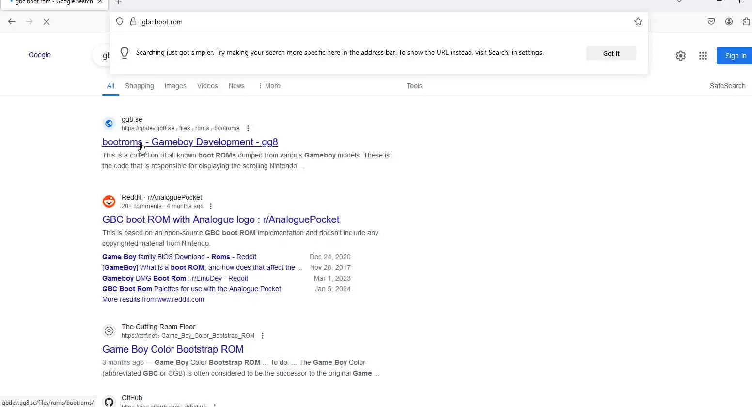Switch to the Images tab
752x407 pixels.
click(x=175, y=86)
